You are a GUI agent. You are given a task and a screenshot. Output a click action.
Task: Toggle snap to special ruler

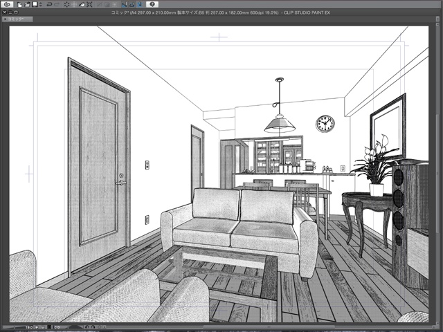tap(132, 5)
